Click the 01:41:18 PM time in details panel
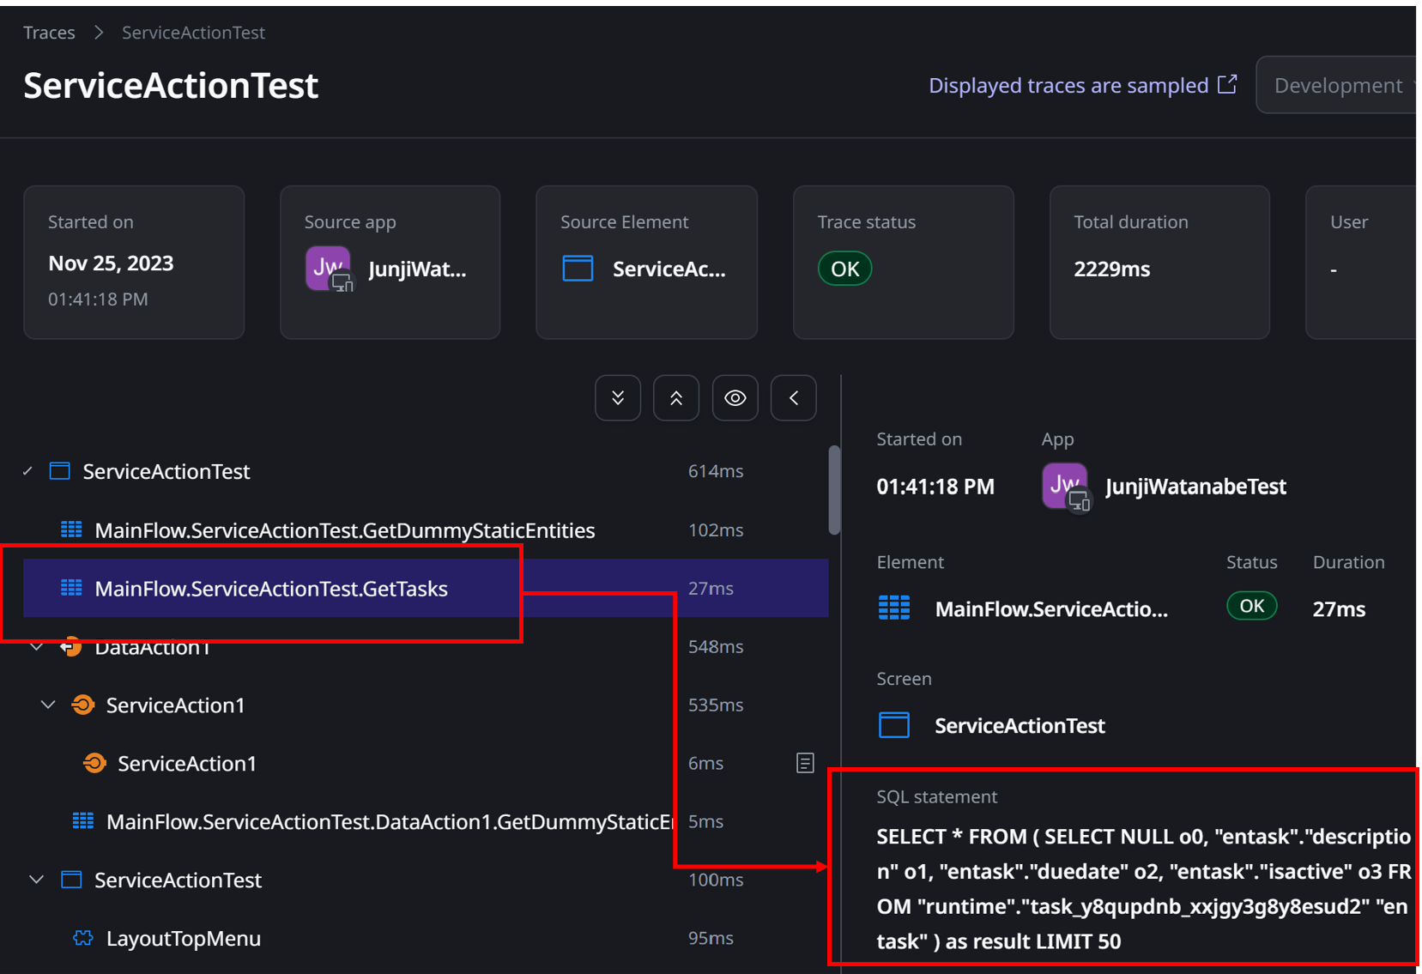 (935, 487)
